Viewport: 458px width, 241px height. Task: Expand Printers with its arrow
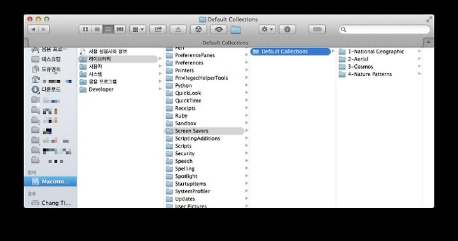(x=247, y=70)
